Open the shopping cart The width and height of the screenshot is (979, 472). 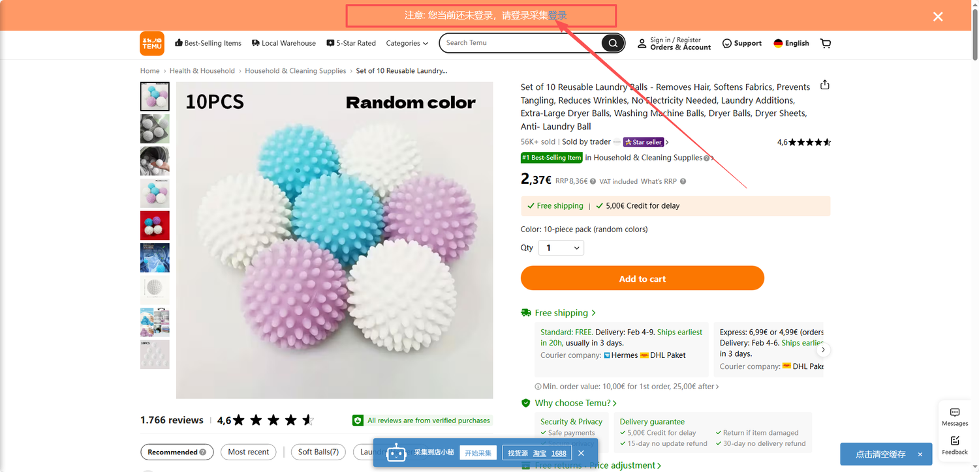826,44
